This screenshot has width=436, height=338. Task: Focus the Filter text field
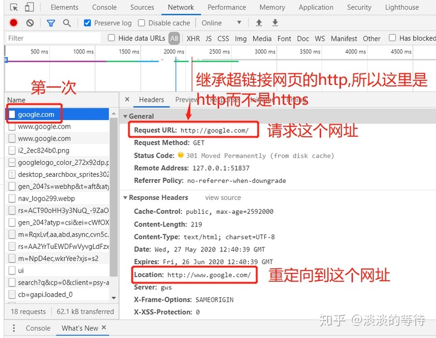(53, 38)
